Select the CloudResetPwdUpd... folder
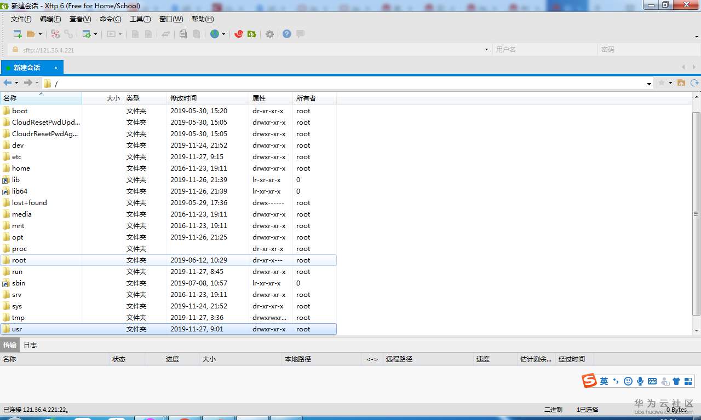This screenshot has height=420, width=701. click(x=168, y=122)
